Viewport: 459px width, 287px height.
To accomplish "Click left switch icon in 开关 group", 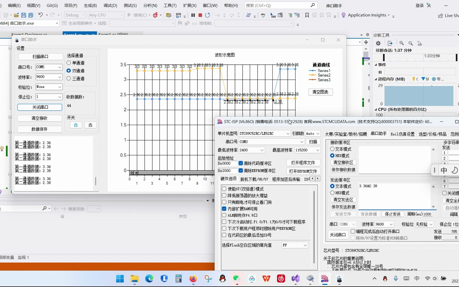I will tap(76, 125).
